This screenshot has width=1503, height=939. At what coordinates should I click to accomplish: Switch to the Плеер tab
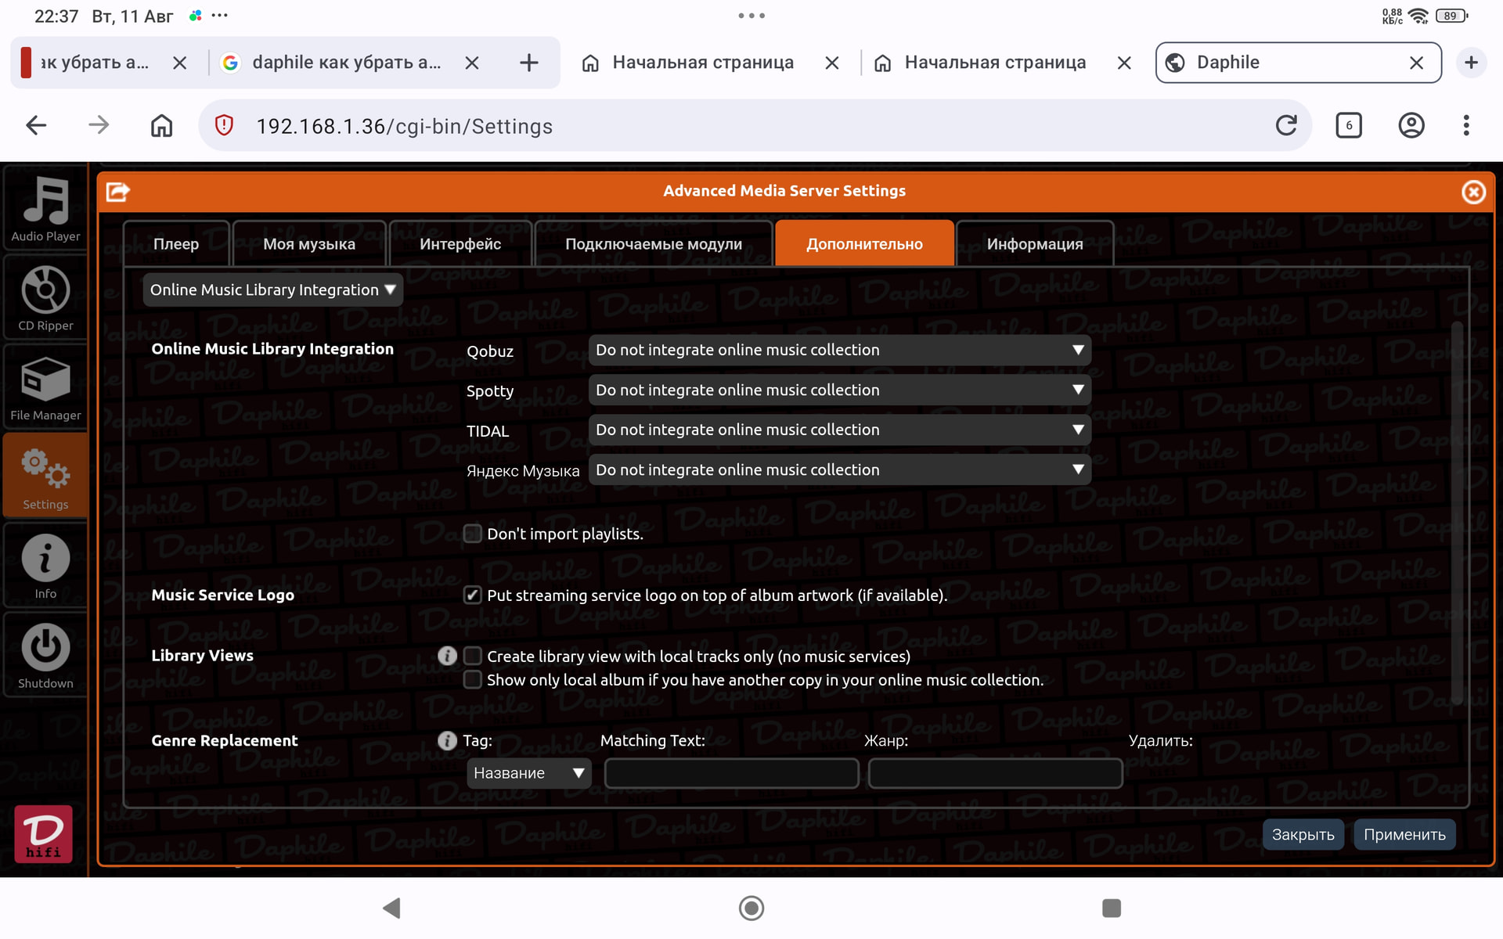click(x=176, y=243)
